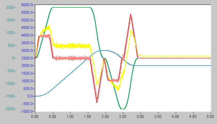The height and width of the screenshot is (124, 217).
Task: Click the 4500.0 blue axis label
Action: (27, 28)
